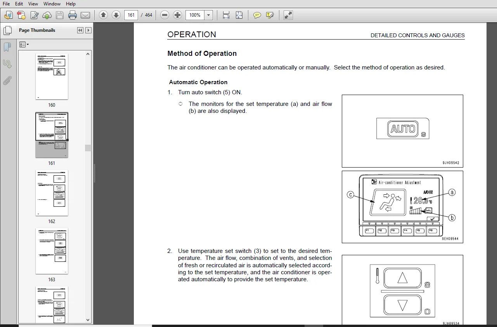Open the Edit/Sign document icon
This screenshot has width=497, height=327.
coord(34,15)
